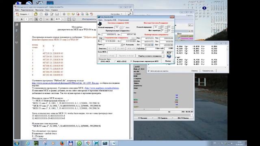Open Настройки KML menu in Calc_Koord
260x146 pixels.
click(110, 20)
